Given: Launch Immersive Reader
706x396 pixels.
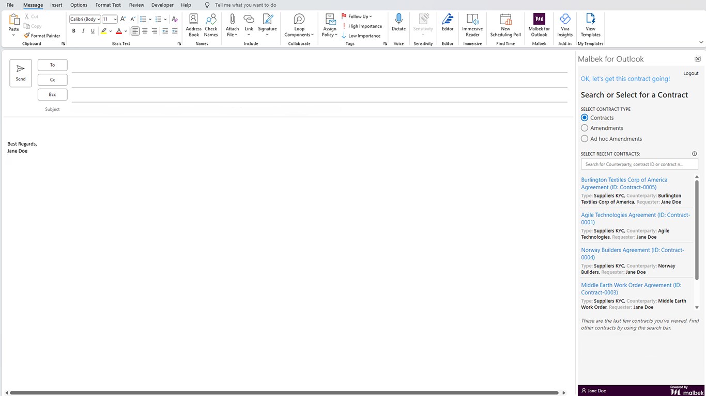Looking at the screenshot, I should [x=472, y=25].
